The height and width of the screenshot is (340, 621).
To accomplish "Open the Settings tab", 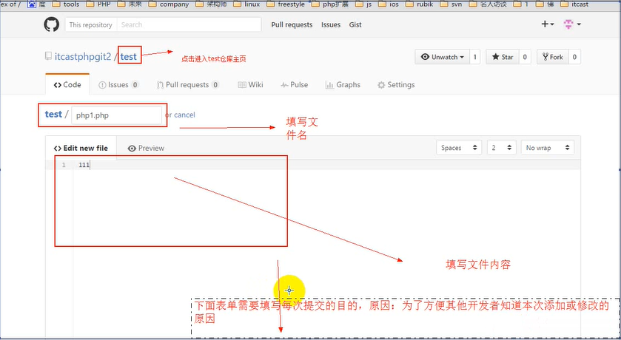I will tap(396, 84).
